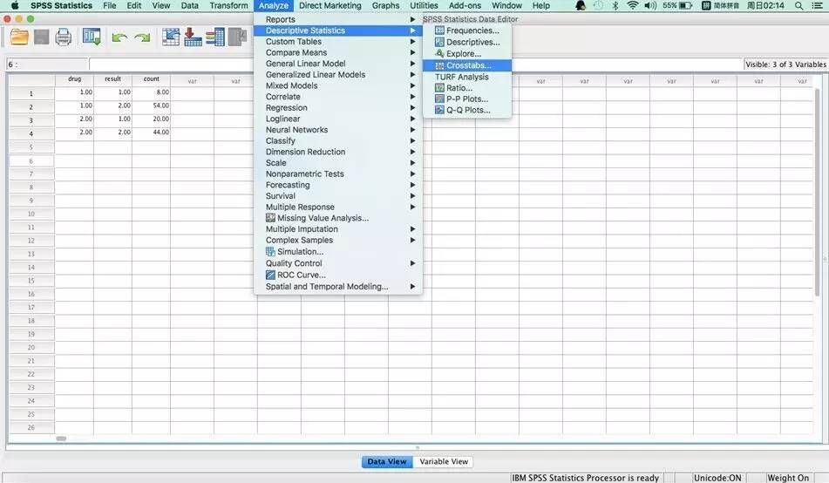Switch to the Data View tab

(387, 462)
